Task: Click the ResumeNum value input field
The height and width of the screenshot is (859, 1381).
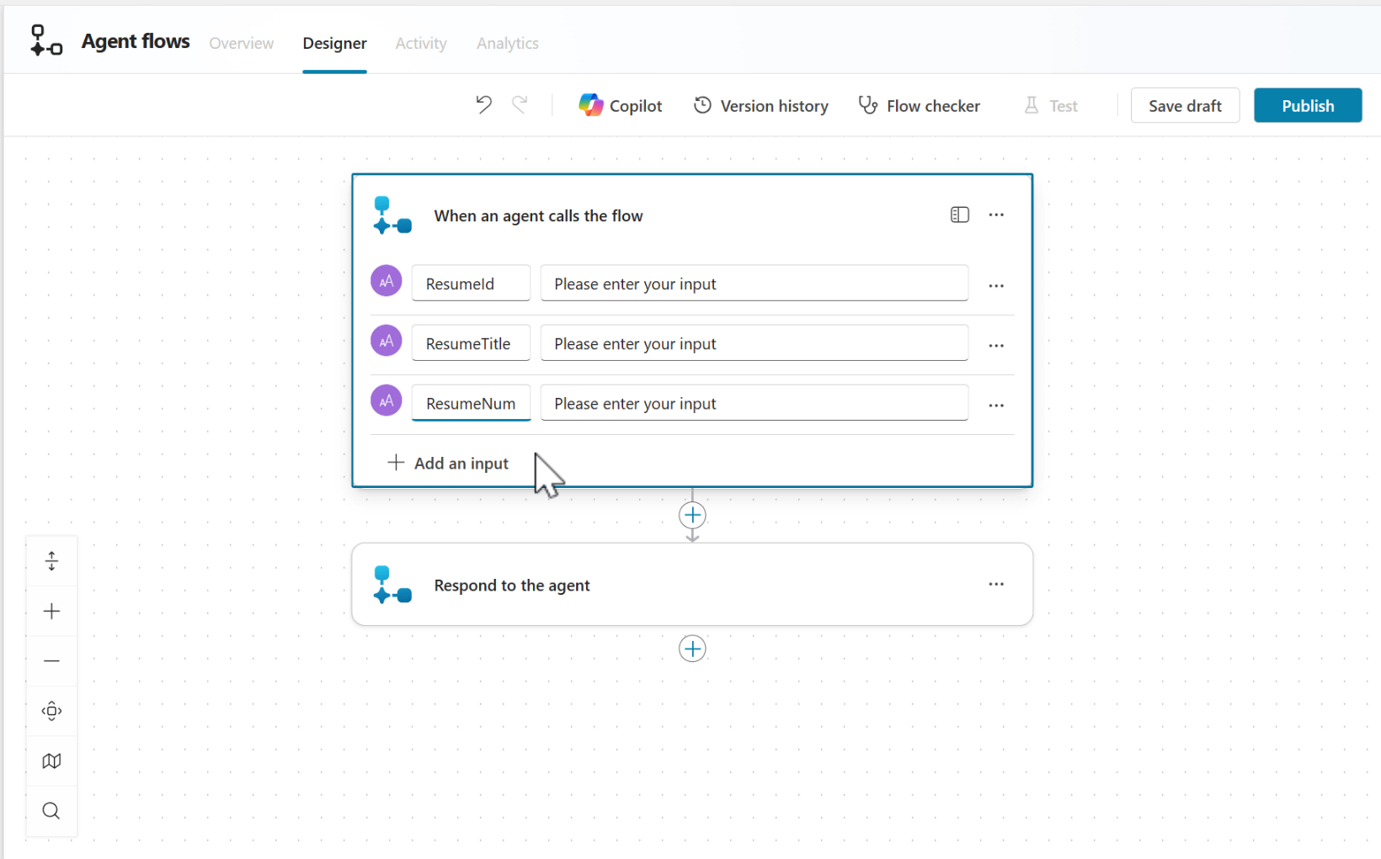Action: [x=754, y=404]
